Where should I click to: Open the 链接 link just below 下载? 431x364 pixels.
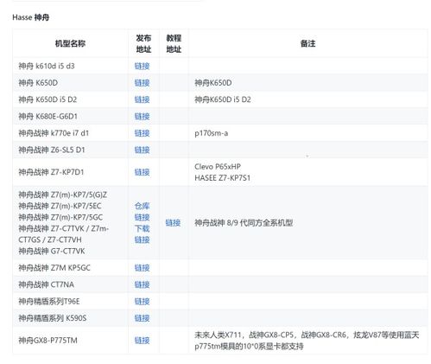(142, 239)
